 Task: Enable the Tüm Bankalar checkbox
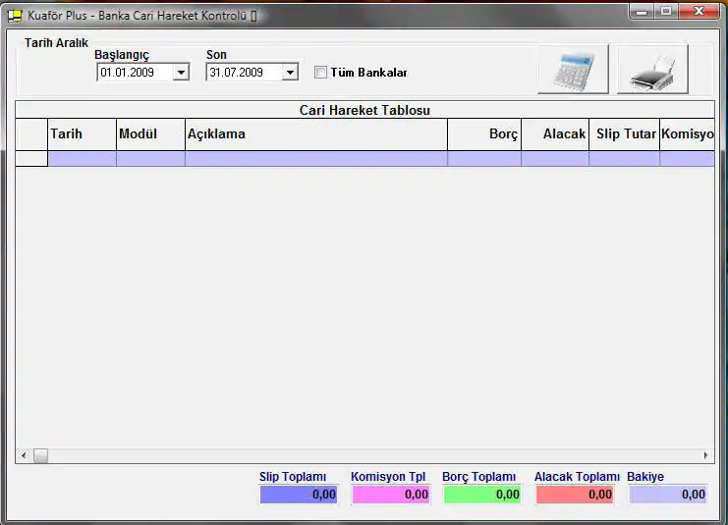320,73
